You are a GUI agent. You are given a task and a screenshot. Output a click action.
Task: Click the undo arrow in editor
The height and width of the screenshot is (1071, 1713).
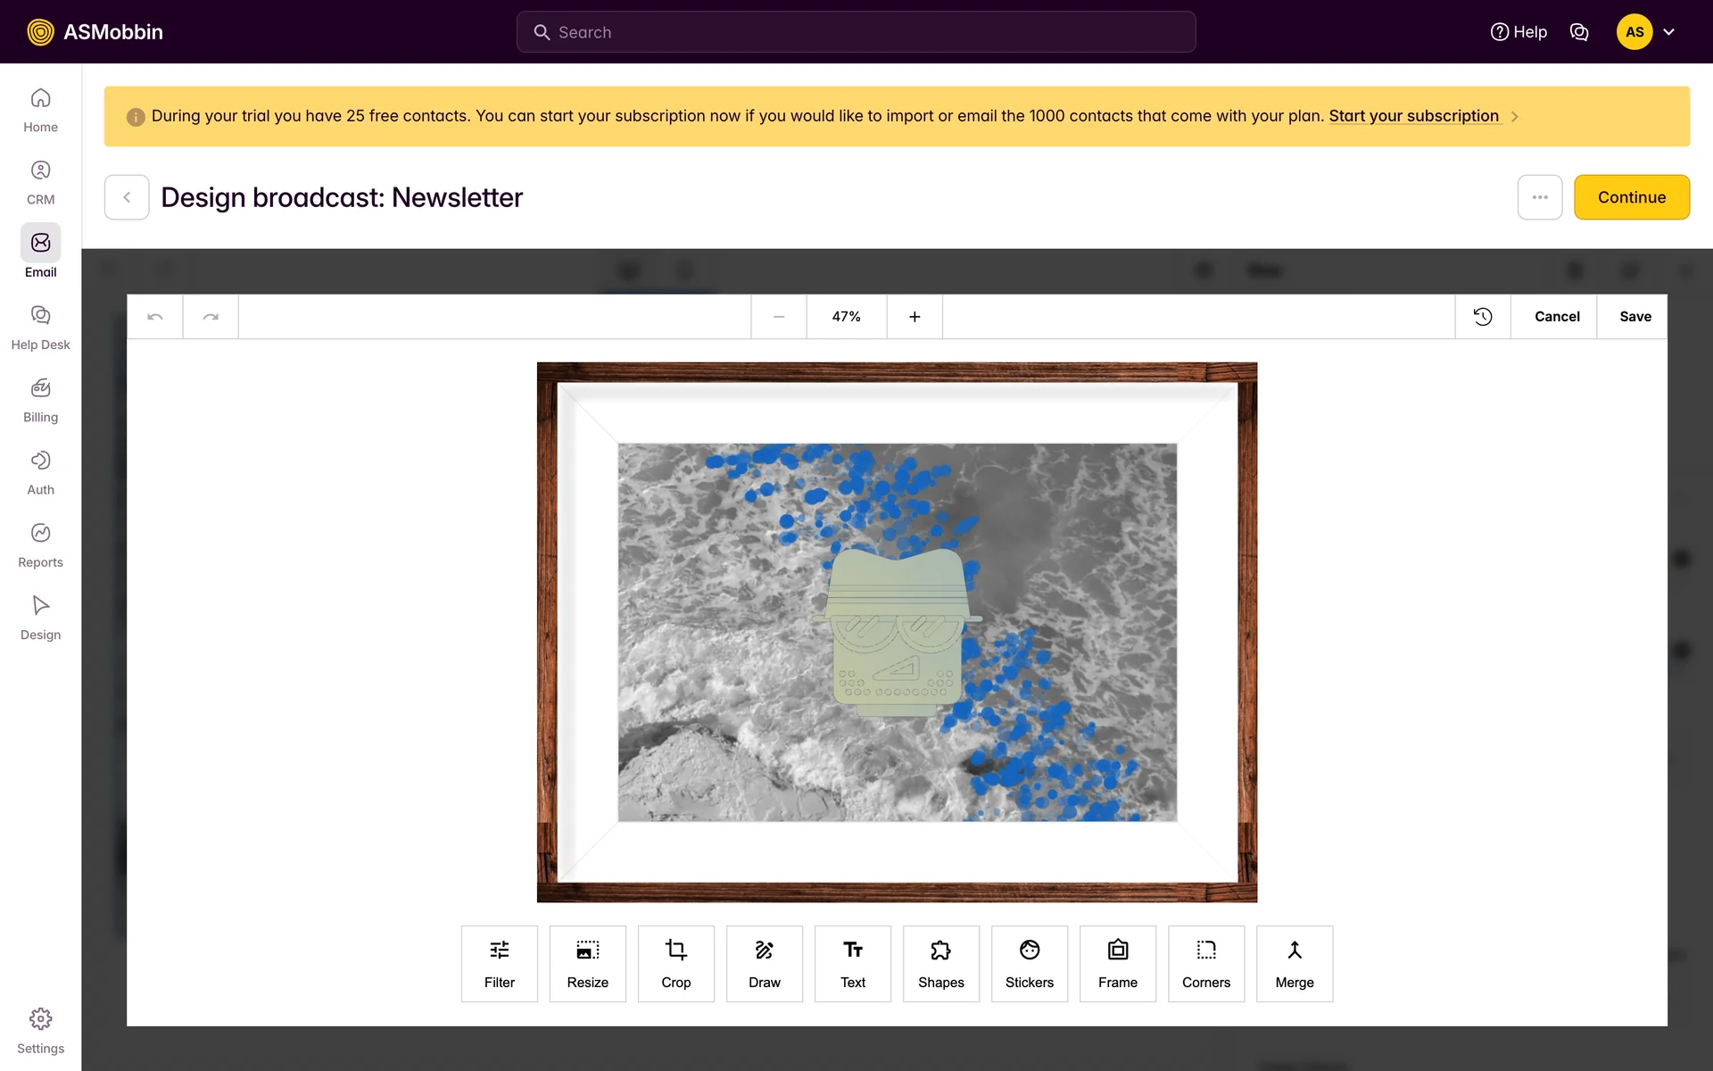pos(155,317)
